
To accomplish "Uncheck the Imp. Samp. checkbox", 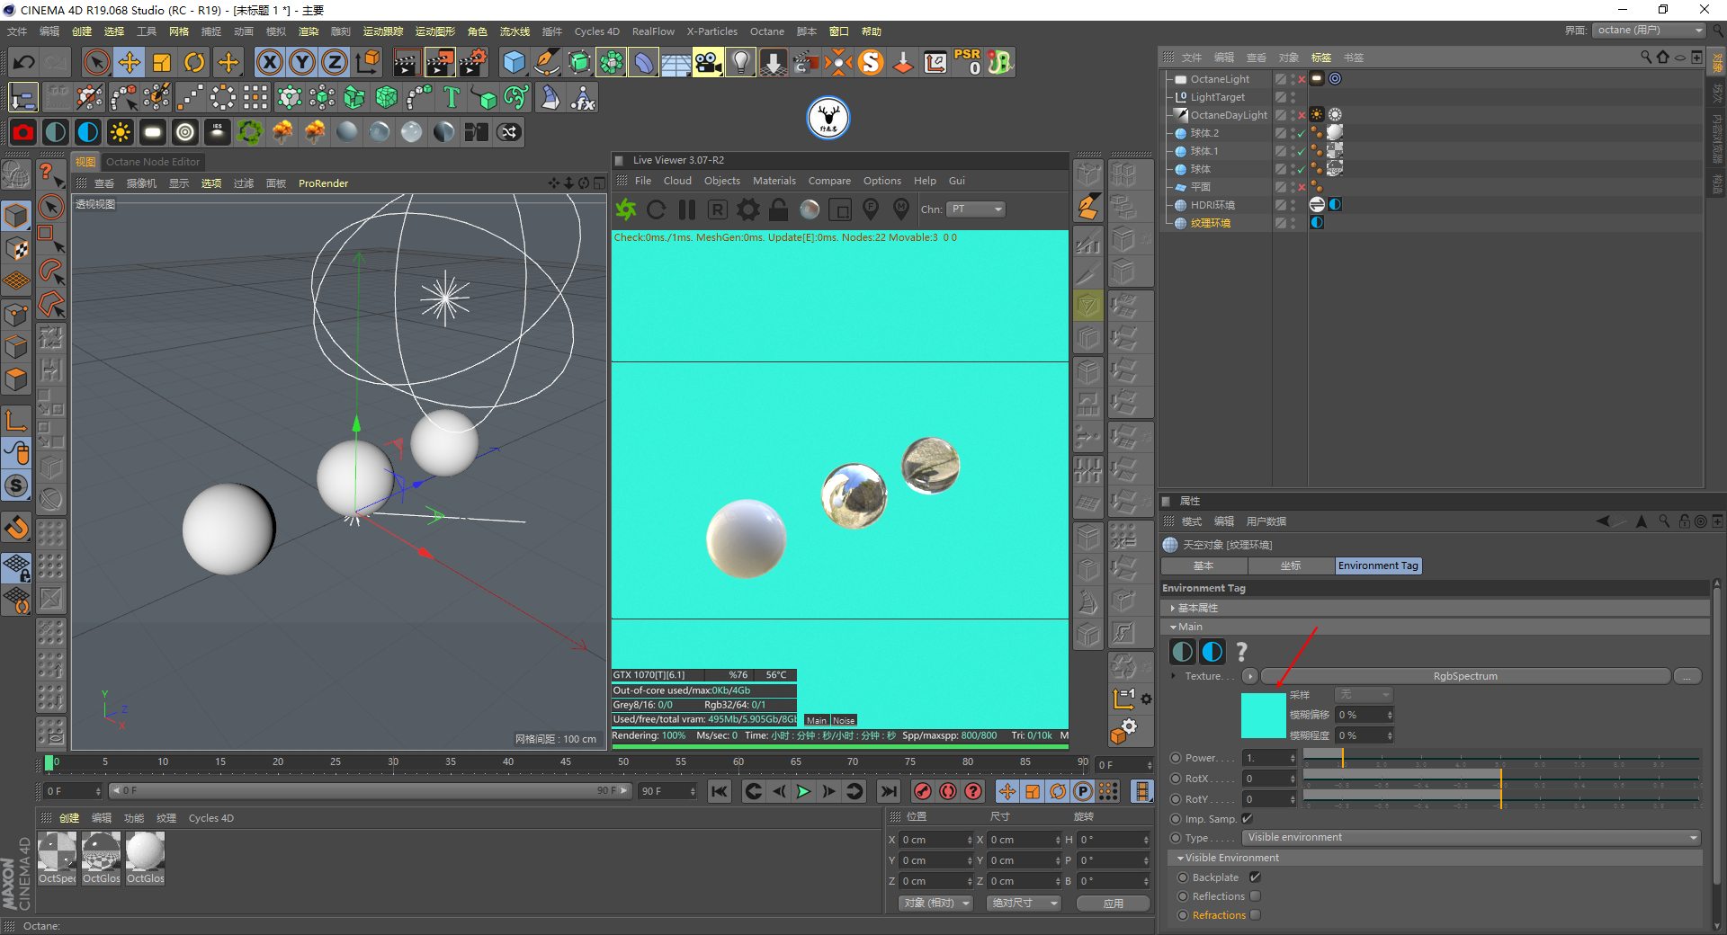I will pyautogui.click(x=1247, y=819).
